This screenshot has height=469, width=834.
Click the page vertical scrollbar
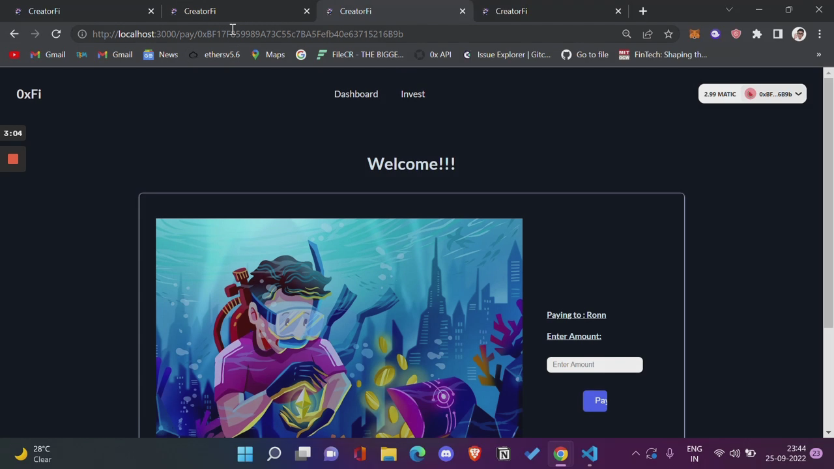point(828,202)
